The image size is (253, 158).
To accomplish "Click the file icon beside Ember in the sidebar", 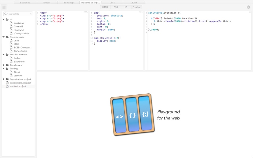I will tap(11, 58).
